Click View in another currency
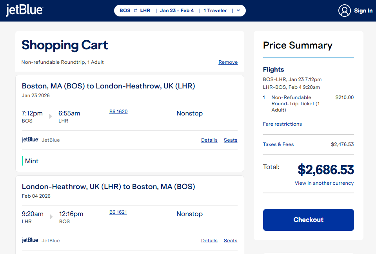The image size is (376, 254). pyautogui.click(x=324, y=183)
